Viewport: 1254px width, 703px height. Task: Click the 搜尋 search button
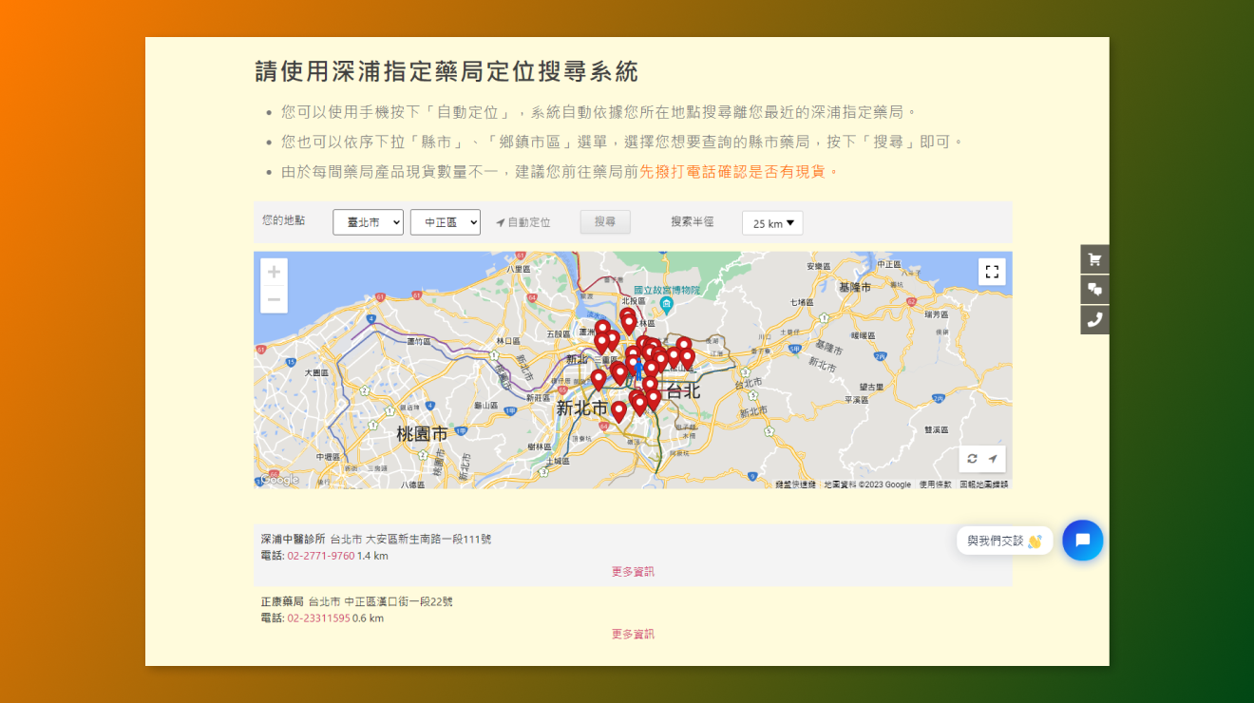click(605, 221)
